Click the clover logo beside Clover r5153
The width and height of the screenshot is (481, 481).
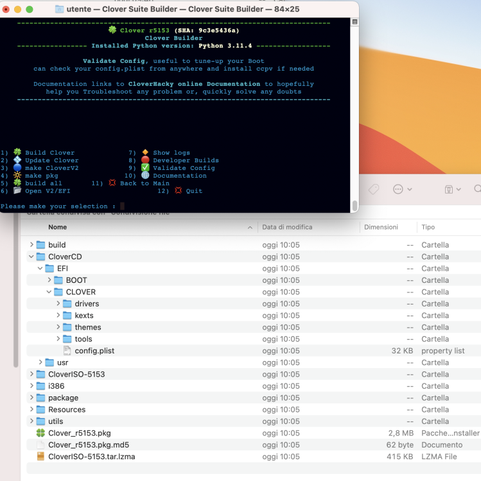pyautogui.click(x=112, y=30)
